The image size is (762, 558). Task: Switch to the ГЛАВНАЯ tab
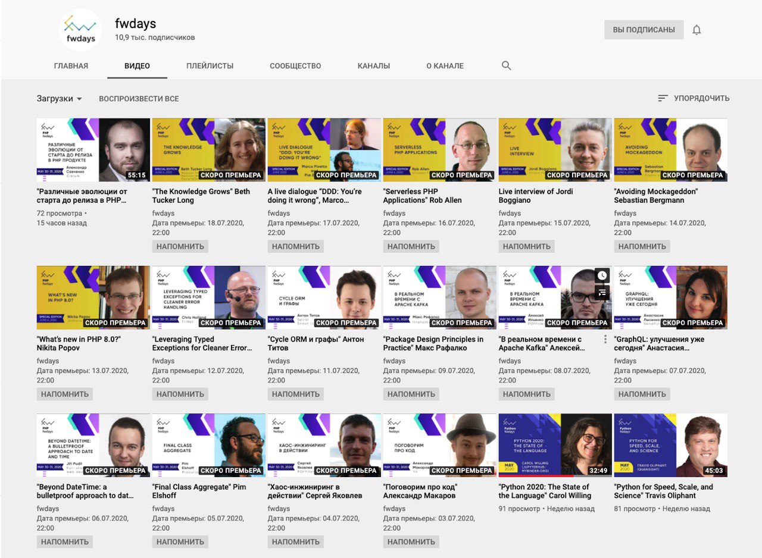tap(71, 66)
